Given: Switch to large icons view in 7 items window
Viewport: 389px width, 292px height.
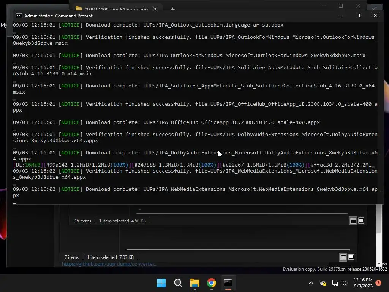Looking at the screenshot, I should click(351, 257).
